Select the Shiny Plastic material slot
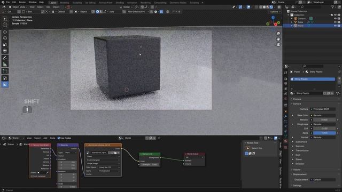Image resolution: width=342 pixels, height=192 pixels. pyautogui.click(x=313, y=79)
